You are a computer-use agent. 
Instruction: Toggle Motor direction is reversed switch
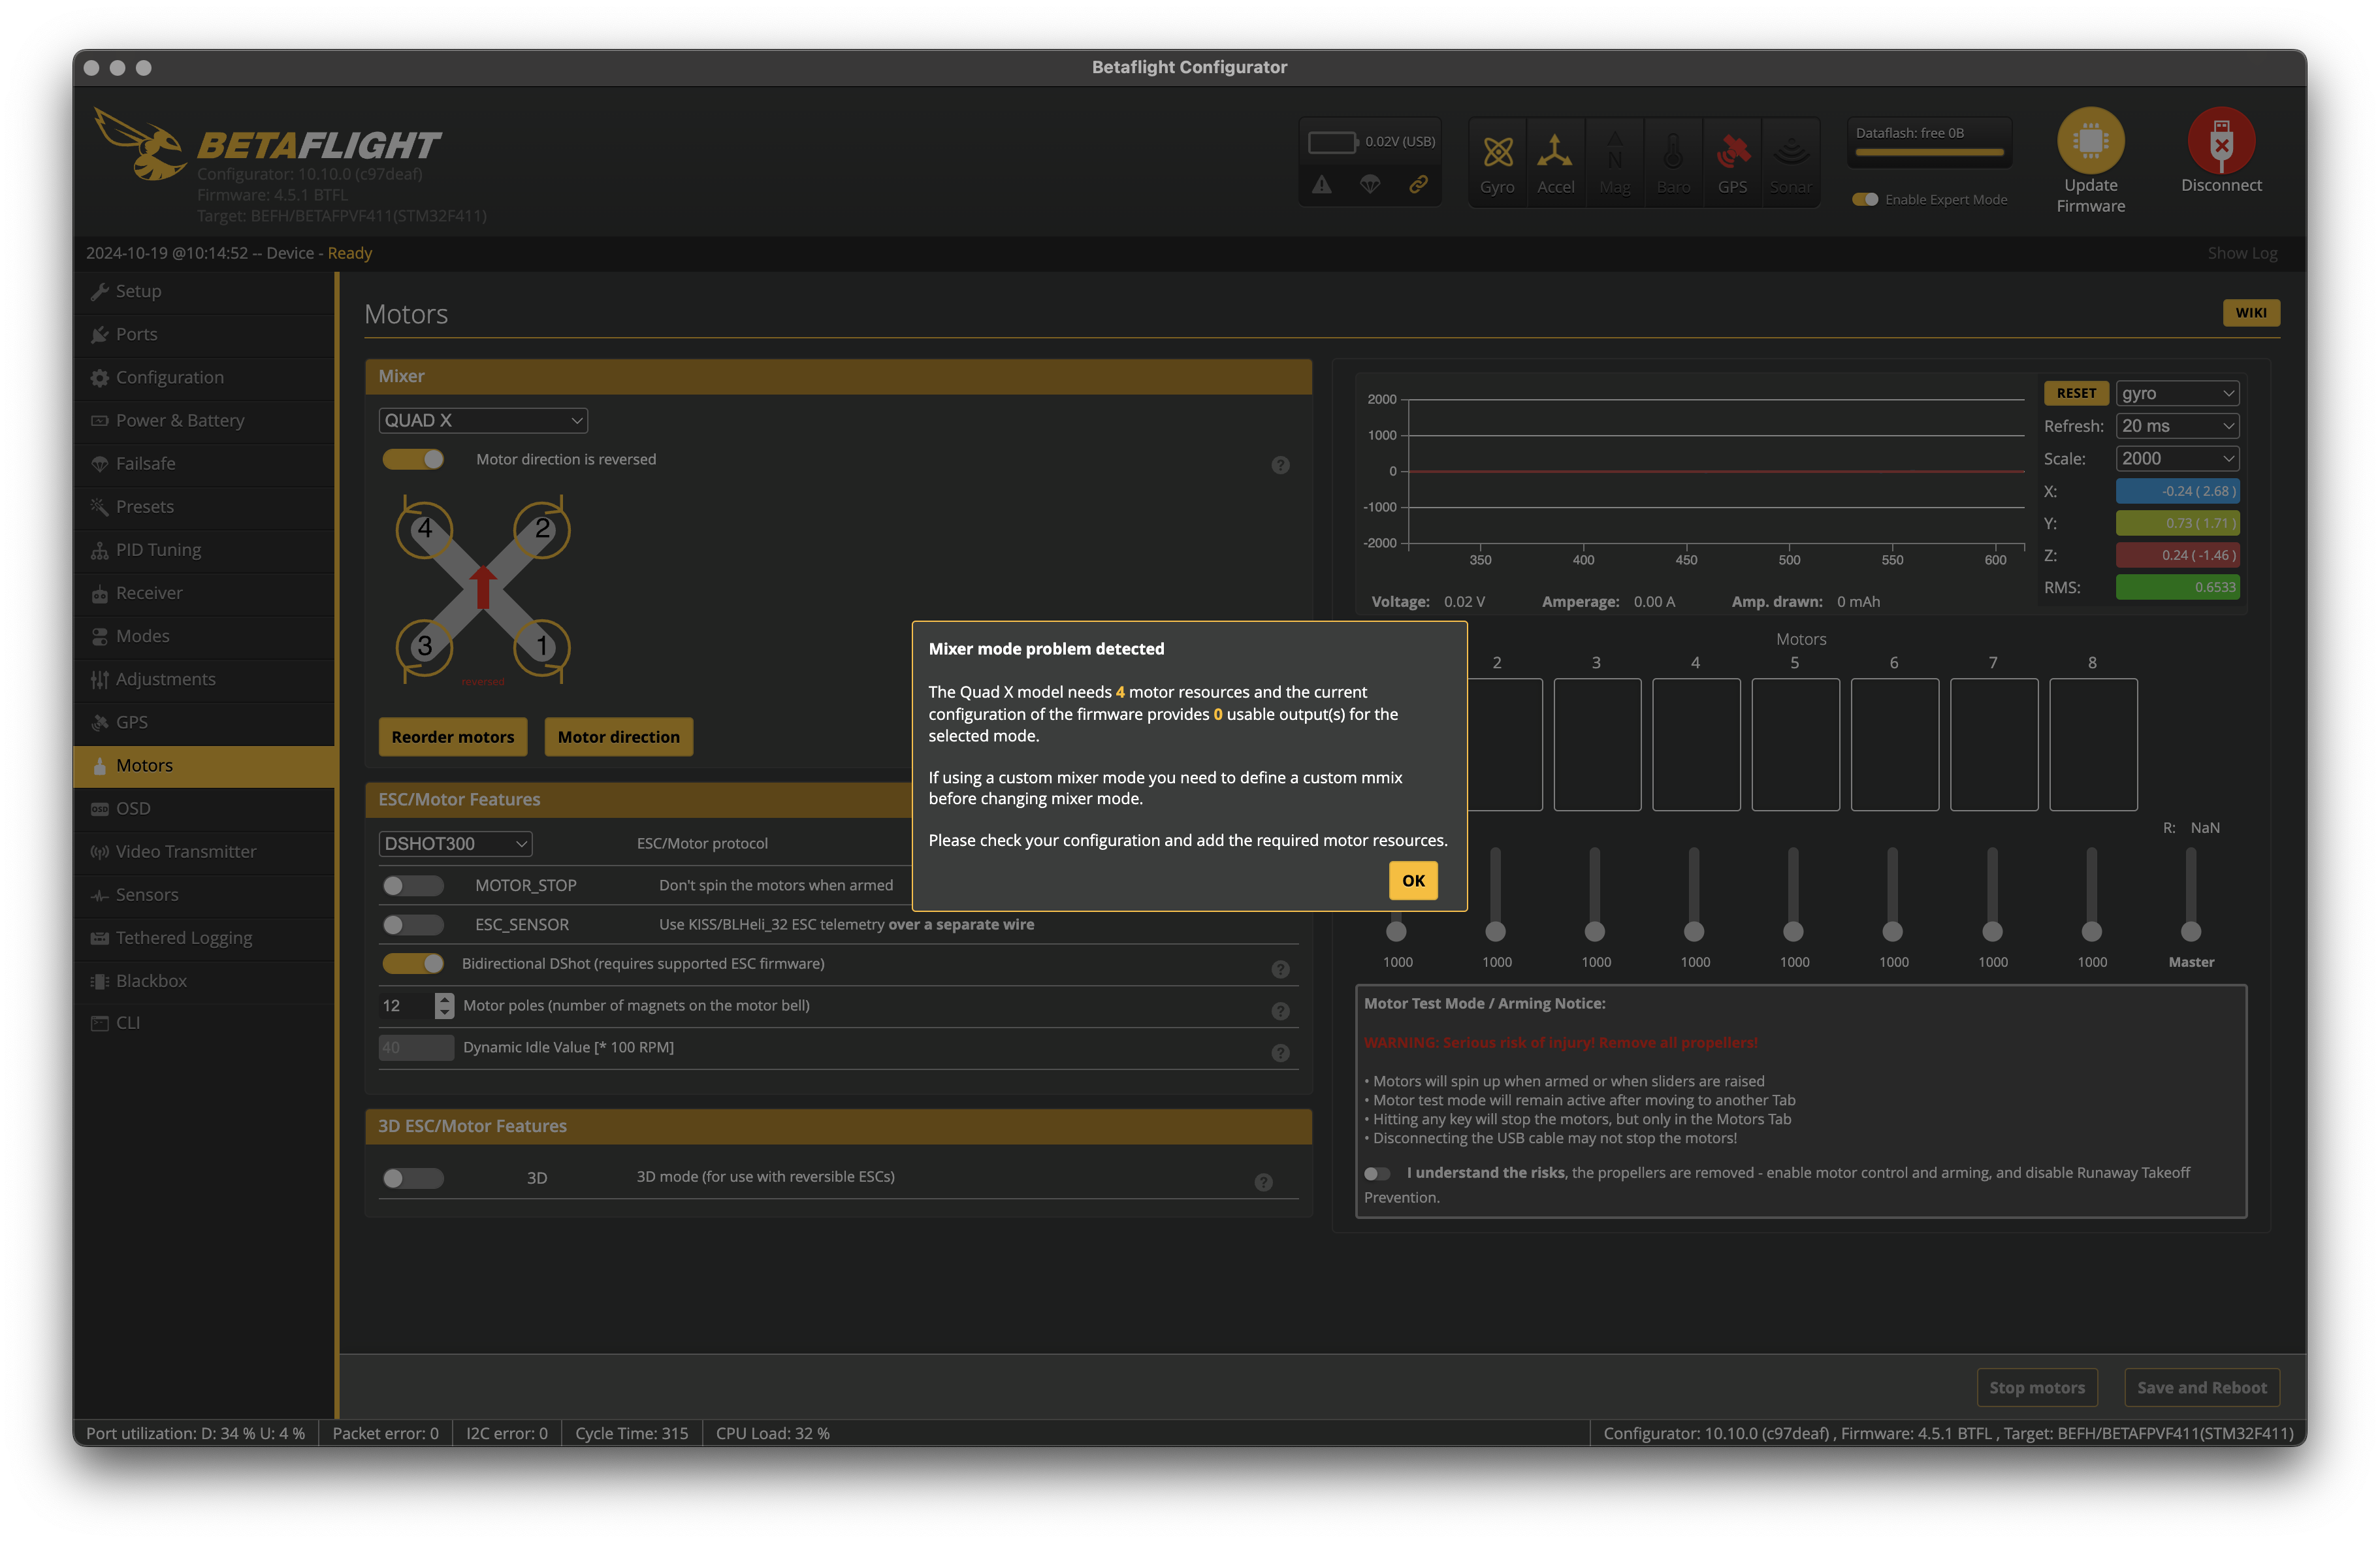[413, 459]
